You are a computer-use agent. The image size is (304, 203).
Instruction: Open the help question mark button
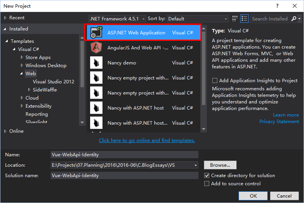tap(277, 6)
